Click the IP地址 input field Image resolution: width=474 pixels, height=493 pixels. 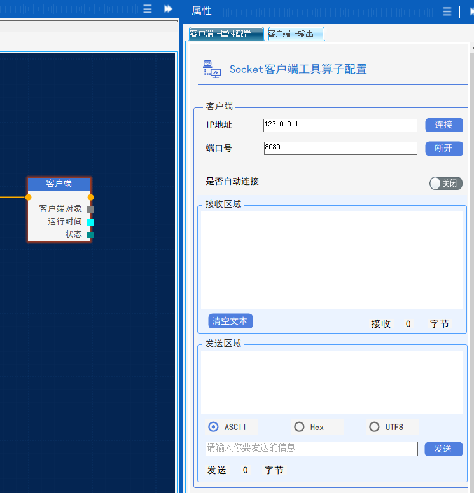tap(340, 125)
